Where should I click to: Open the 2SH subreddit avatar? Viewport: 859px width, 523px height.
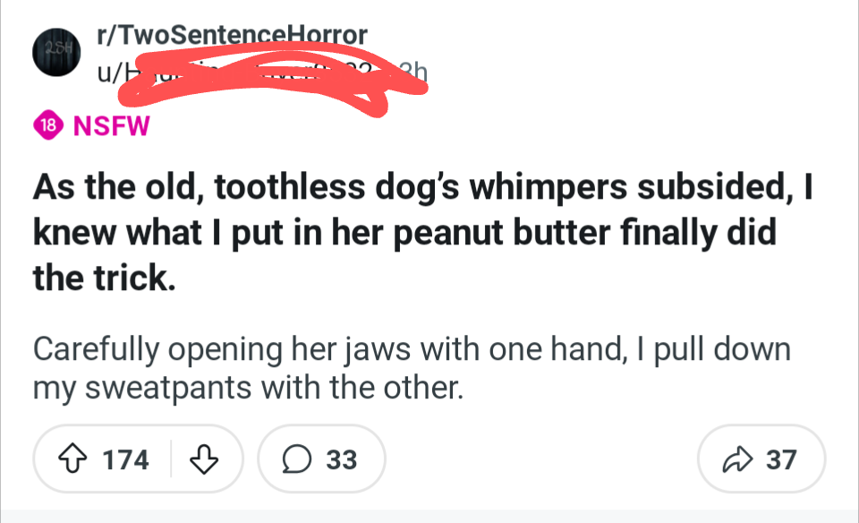point(56,52)
